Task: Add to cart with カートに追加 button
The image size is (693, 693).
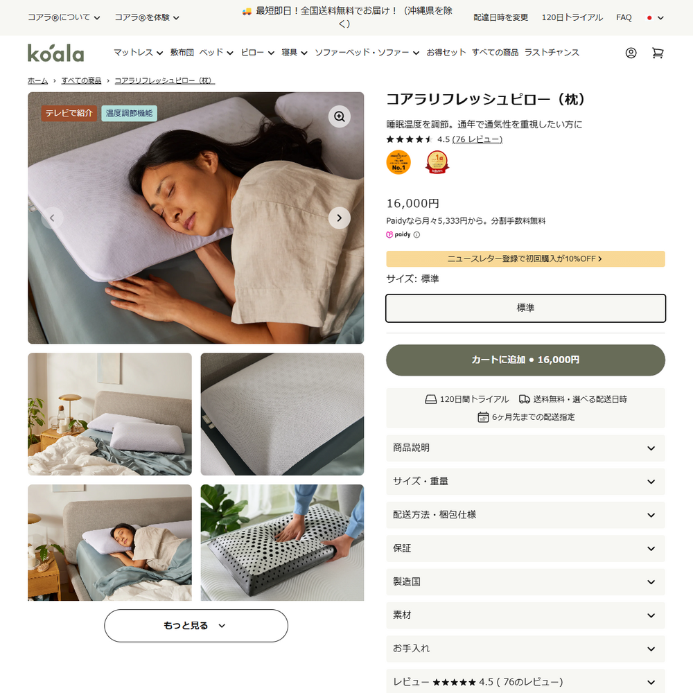Action: point(525,360)
